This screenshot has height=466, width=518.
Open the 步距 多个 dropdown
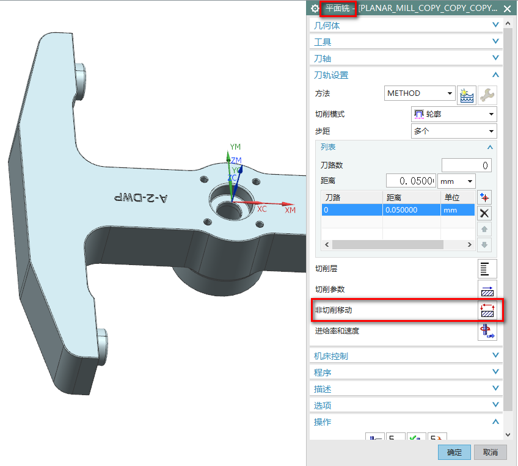coord(454,131)
